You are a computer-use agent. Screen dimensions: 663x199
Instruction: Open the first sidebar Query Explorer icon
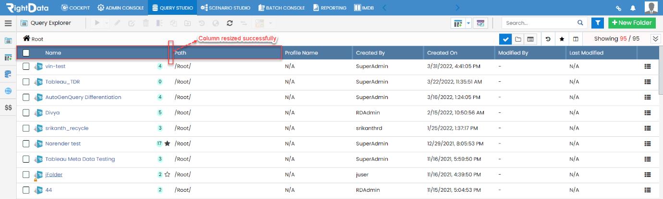click(8, 41)
